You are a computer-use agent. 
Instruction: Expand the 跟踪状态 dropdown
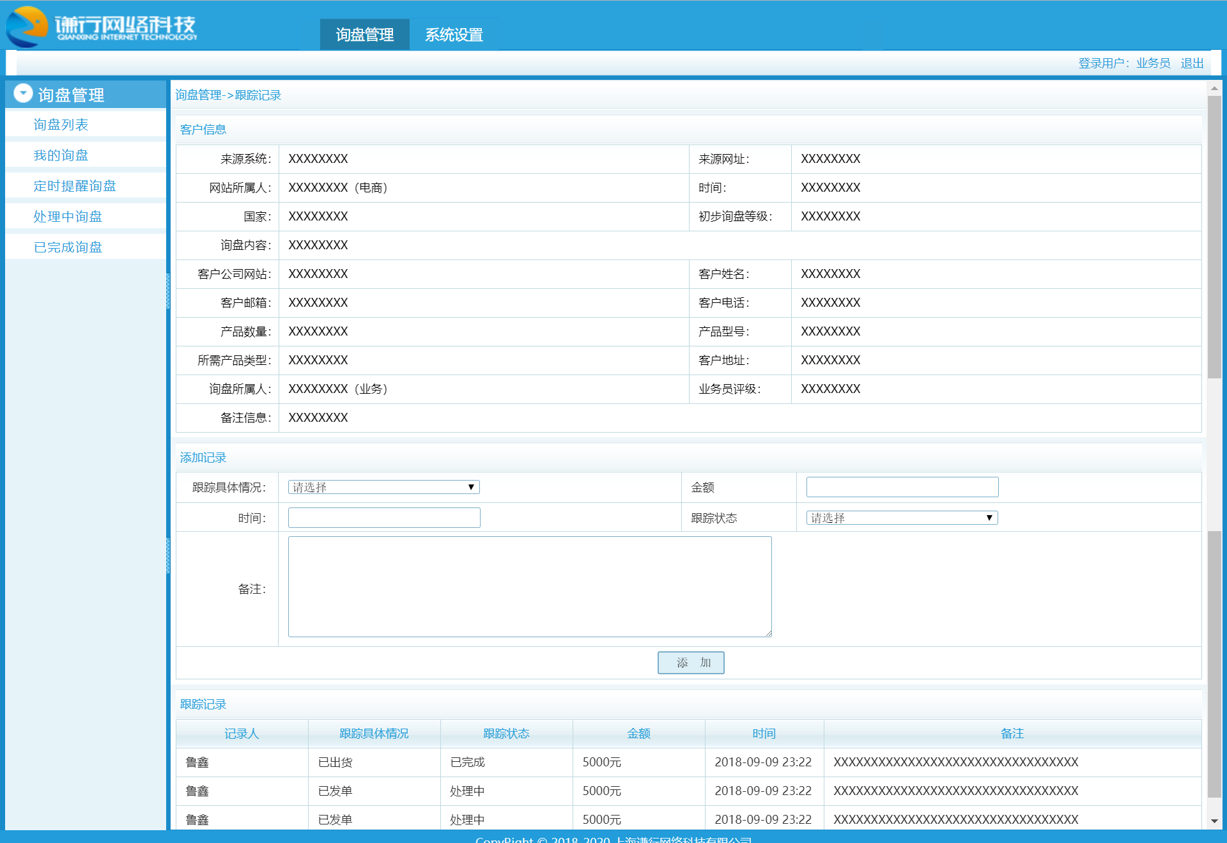point(902,518)
